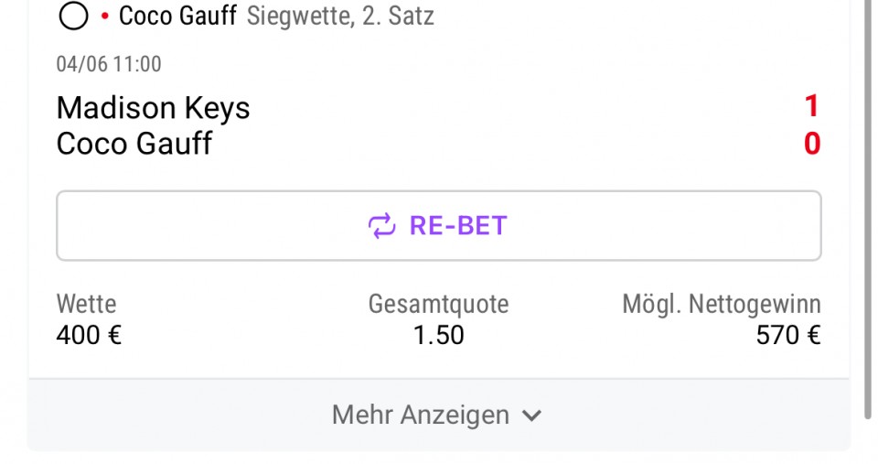
Task: Click the Siegwette, 2. Satz market label
Action: 340,16
